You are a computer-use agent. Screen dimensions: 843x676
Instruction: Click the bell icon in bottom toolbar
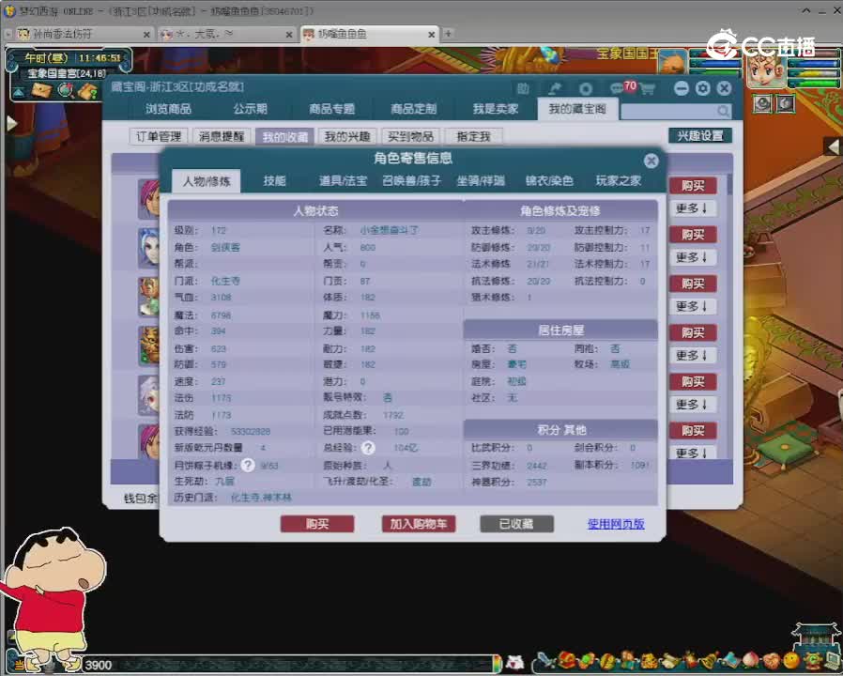coord(709,660)
